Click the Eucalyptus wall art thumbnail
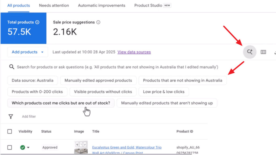 81,147
